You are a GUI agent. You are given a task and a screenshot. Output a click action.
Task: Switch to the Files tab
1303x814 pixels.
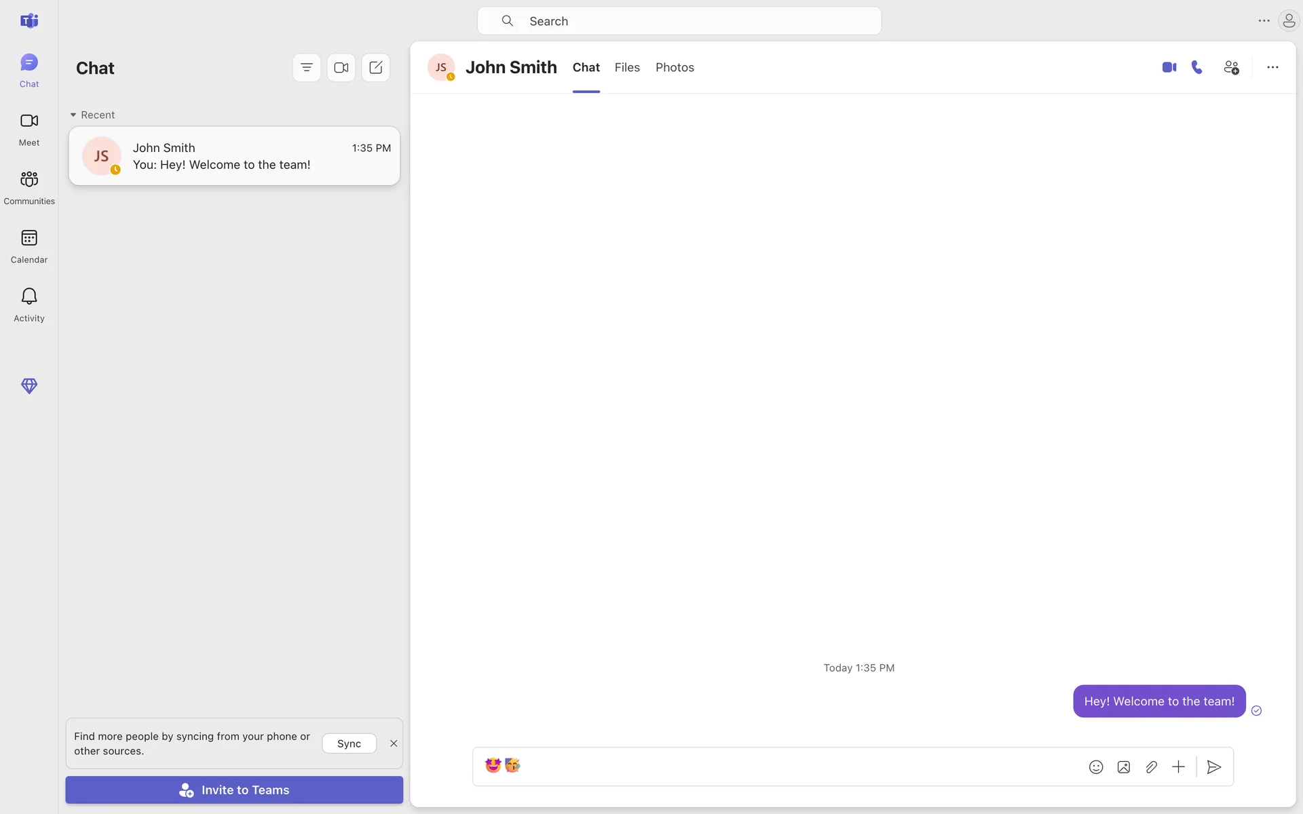coord(627,67)
